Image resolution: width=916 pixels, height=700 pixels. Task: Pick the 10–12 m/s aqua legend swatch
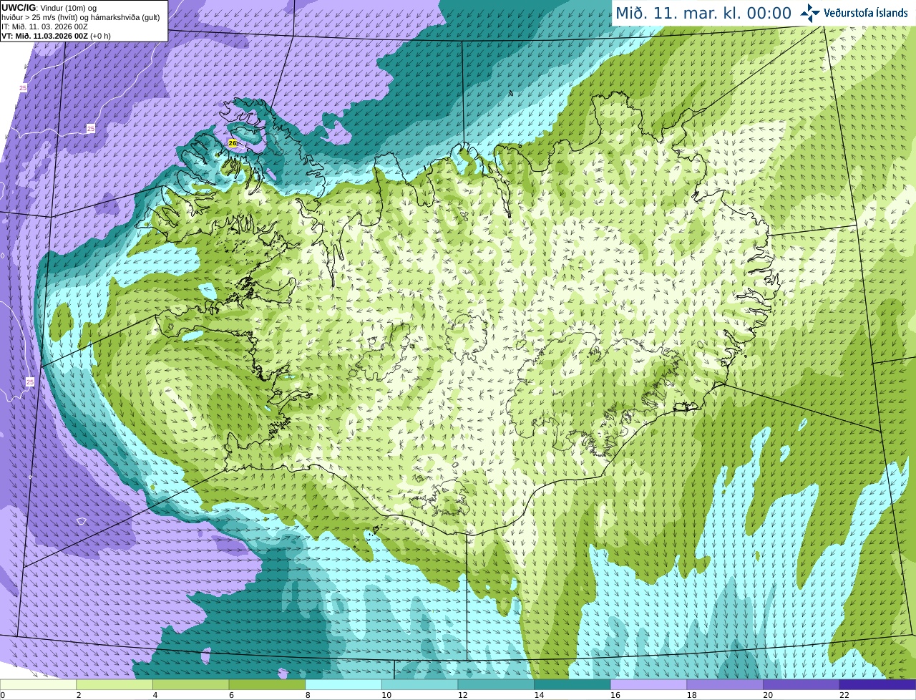click(419, 685)
